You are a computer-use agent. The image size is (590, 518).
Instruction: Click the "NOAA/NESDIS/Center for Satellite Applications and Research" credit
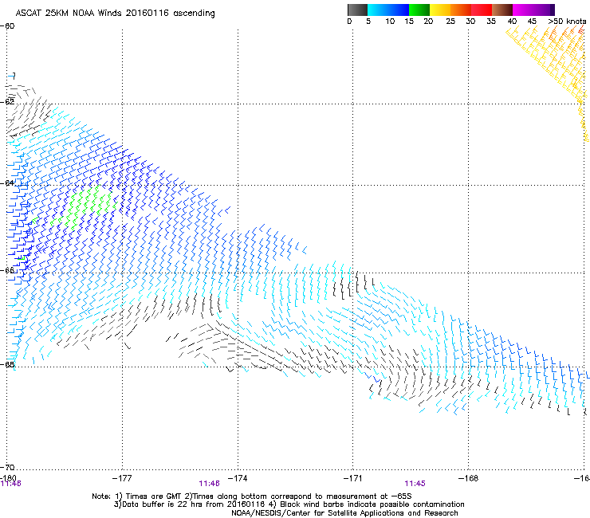click(344, 513)
